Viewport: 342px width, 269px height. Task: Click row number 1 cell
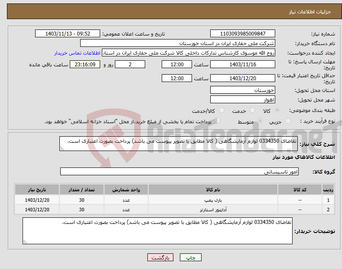(x=328, y=200)
